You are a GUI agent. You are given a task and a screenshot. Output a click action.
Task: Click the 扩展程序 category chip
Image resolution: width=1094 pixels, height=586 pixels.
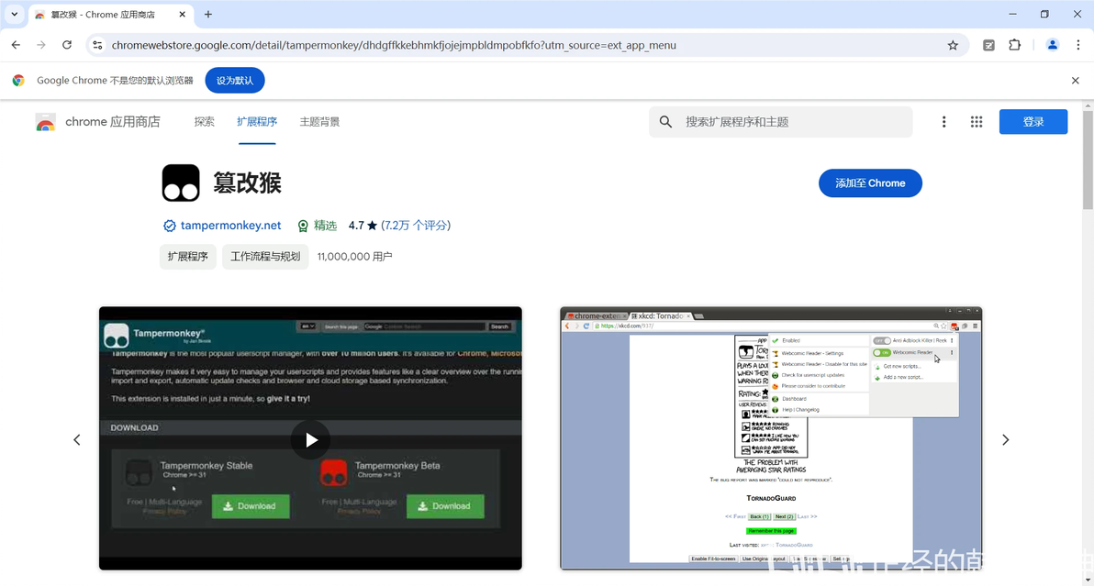[187, 257]
